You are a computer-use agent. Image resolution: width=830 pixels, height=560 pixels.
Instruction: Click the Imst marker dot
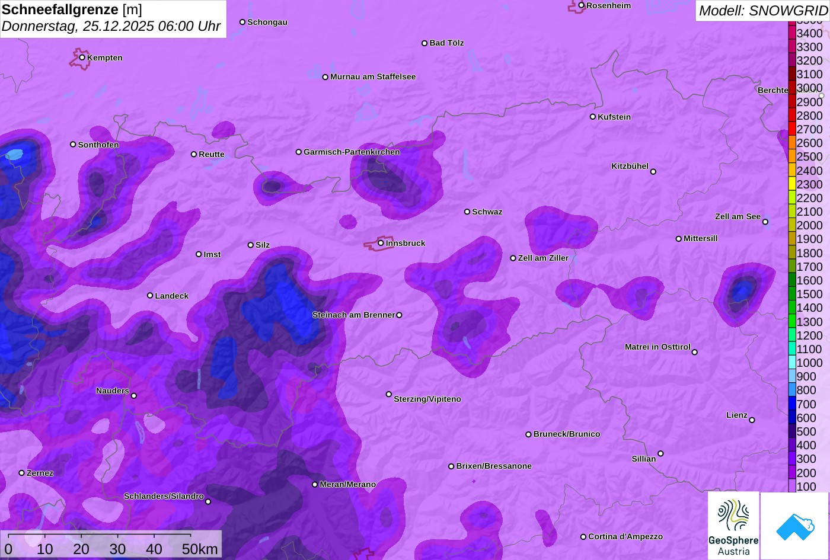click(x=199, y=254)
